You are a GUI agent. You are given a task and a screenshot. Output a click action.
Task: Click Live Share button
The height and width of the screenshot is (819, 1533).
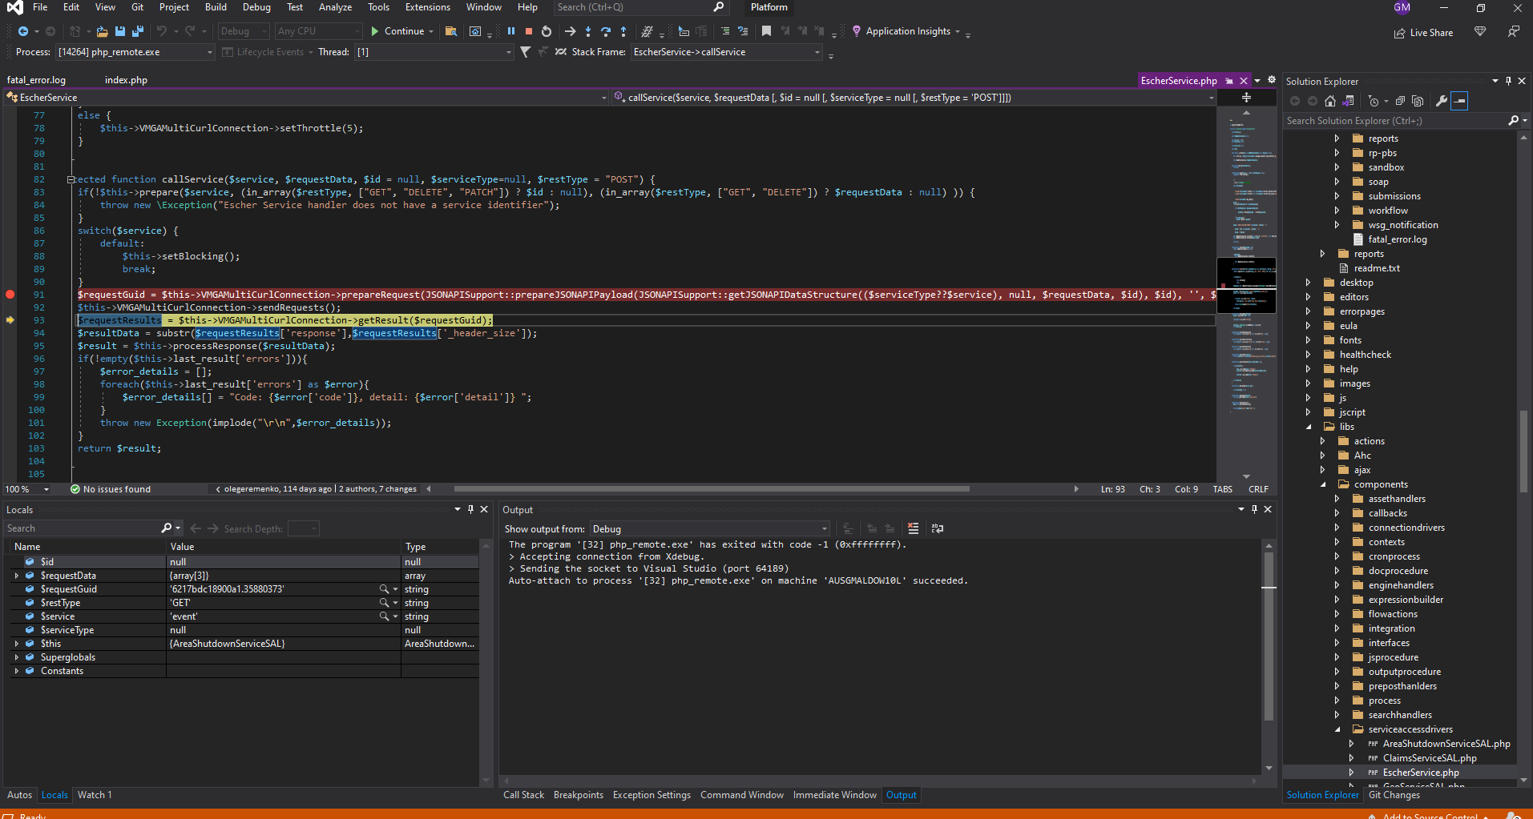click(x=1423, y=33)
